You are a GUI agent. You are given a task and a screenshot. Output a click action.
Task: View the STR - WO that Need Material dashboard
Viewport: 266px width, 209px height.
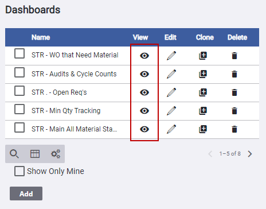coord(144,56)
